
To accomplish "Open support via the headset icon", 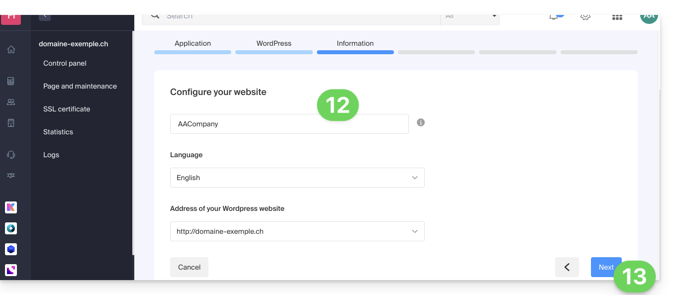I will point(11,155).
